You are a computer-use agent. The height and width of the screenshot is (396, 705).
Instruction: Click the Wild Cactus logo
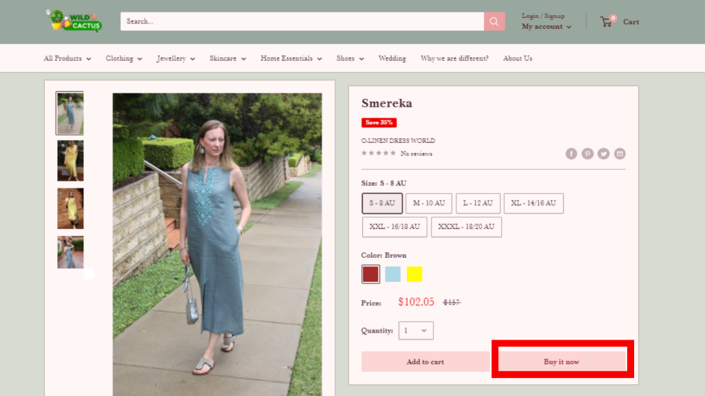74,21
